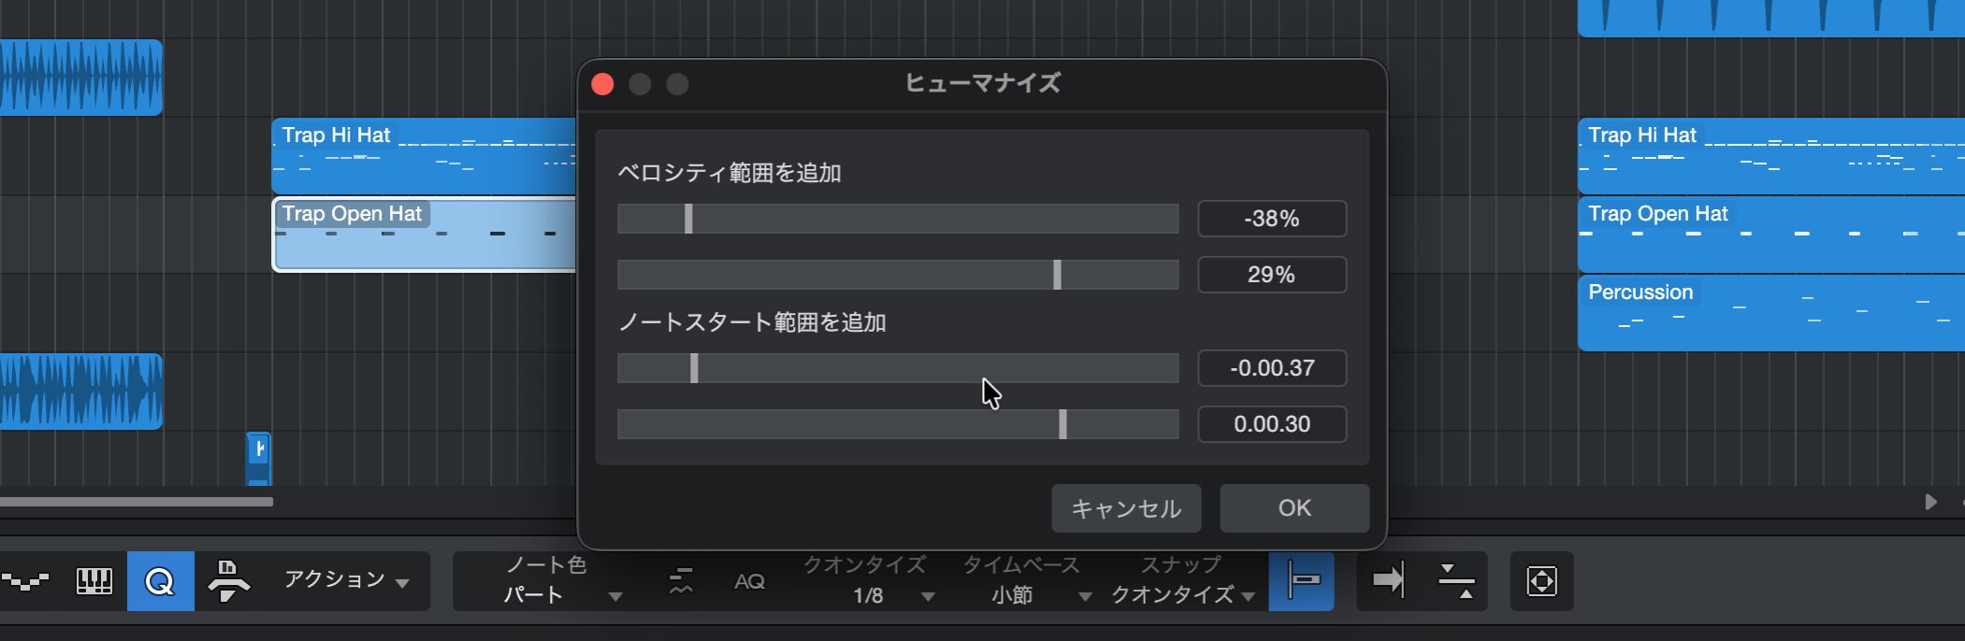Click the automation curve icon in toolbar
The height and width of the screenshot is (641, 1965).
(25, 581)
